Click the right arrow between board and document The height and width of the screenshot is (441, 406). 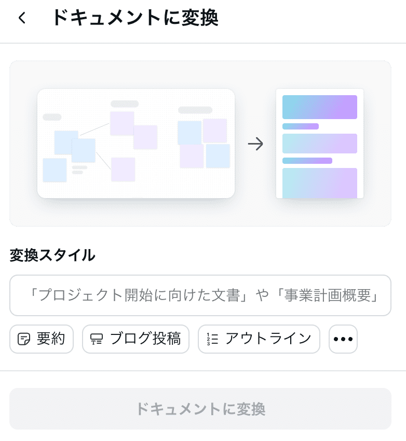point(255,144)
